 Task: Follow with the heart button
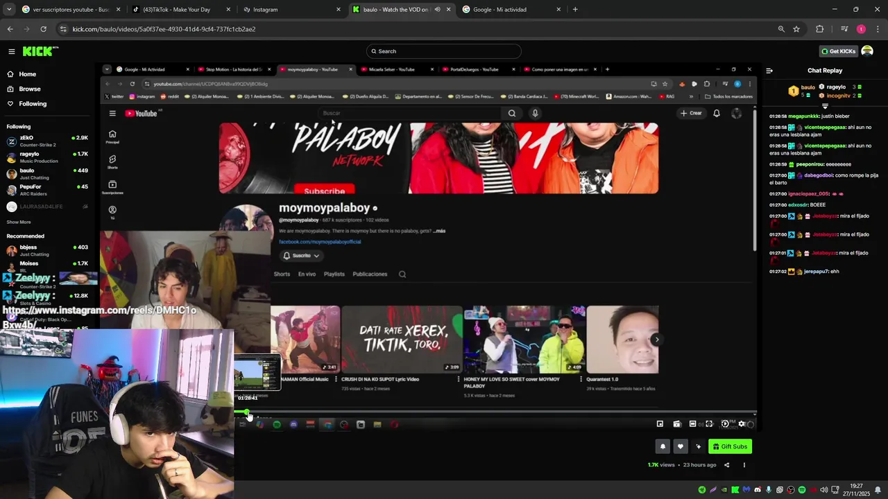681,446
